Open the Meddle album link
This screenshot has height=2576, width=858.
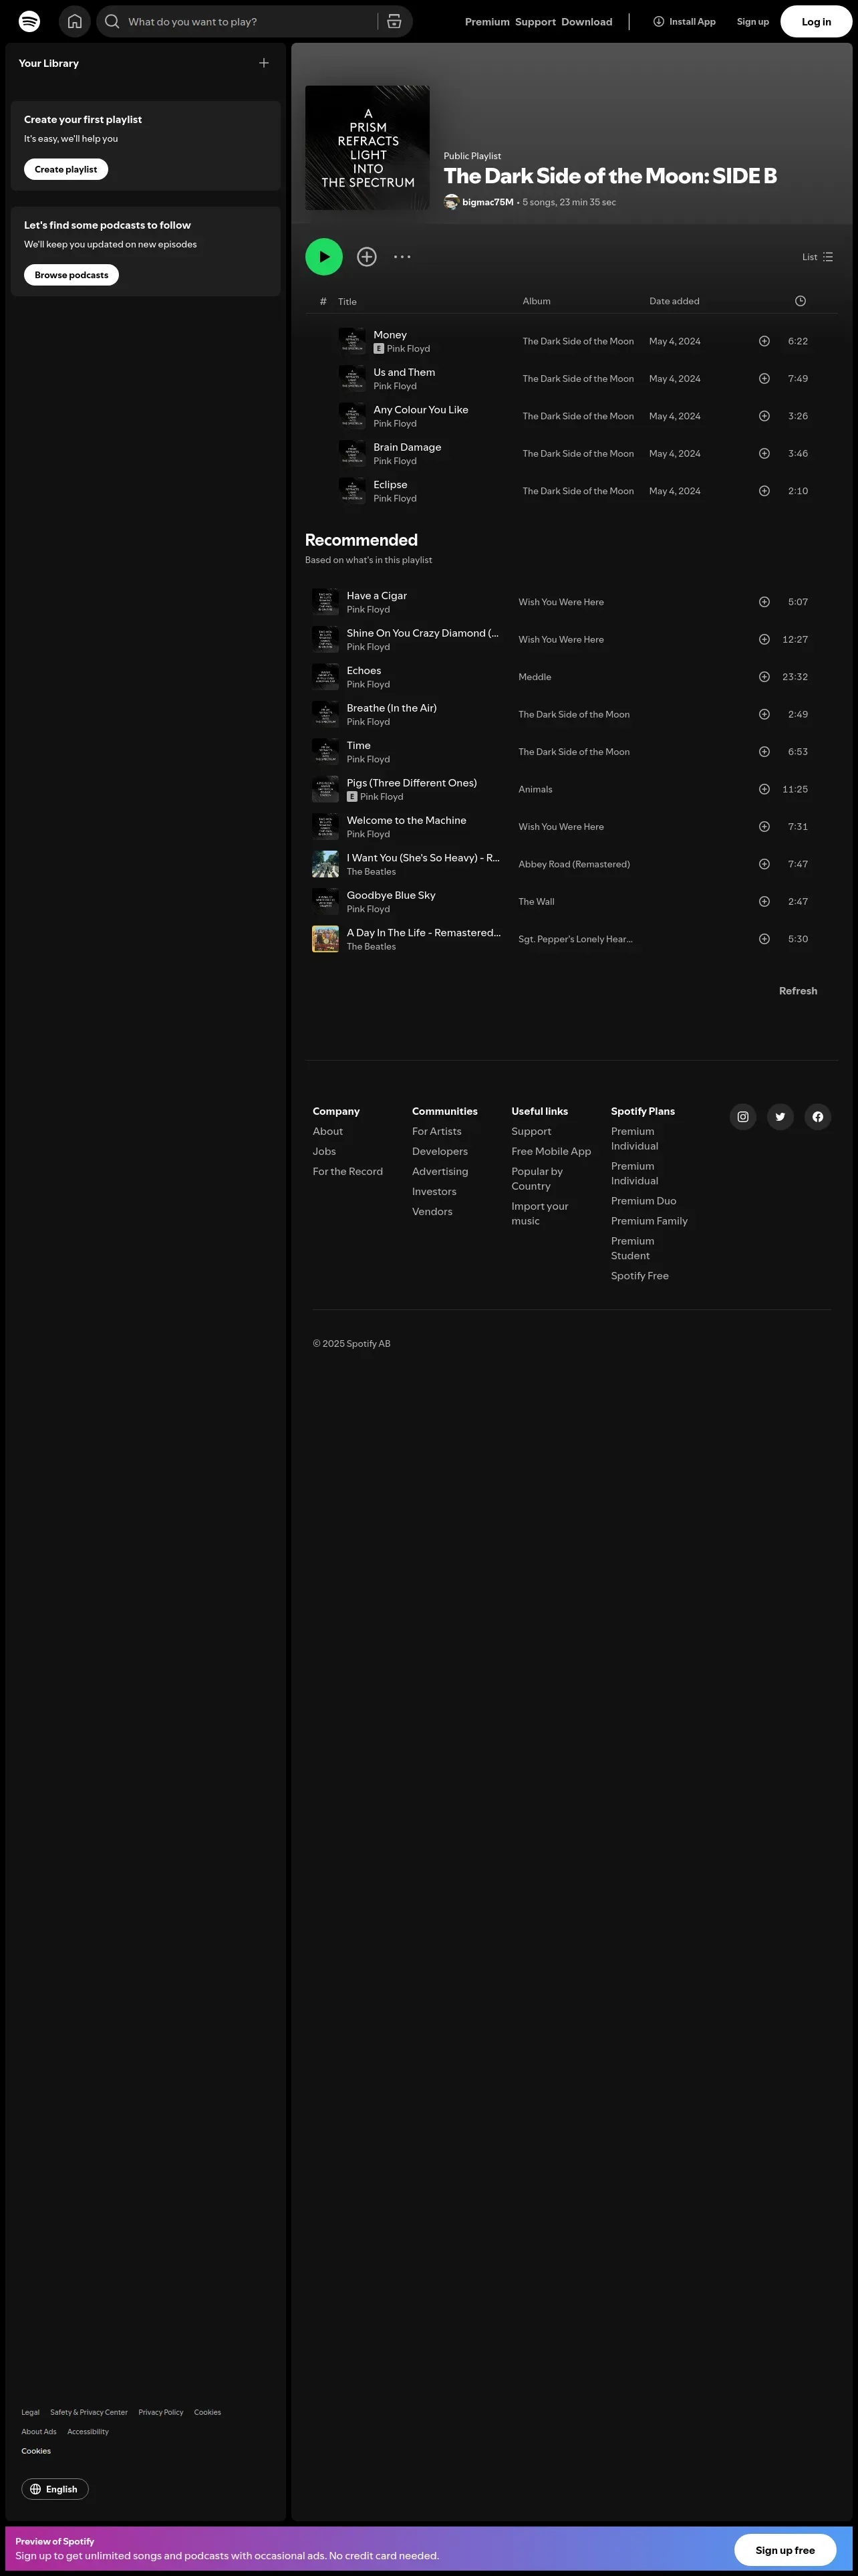click(x=535, y=677)
